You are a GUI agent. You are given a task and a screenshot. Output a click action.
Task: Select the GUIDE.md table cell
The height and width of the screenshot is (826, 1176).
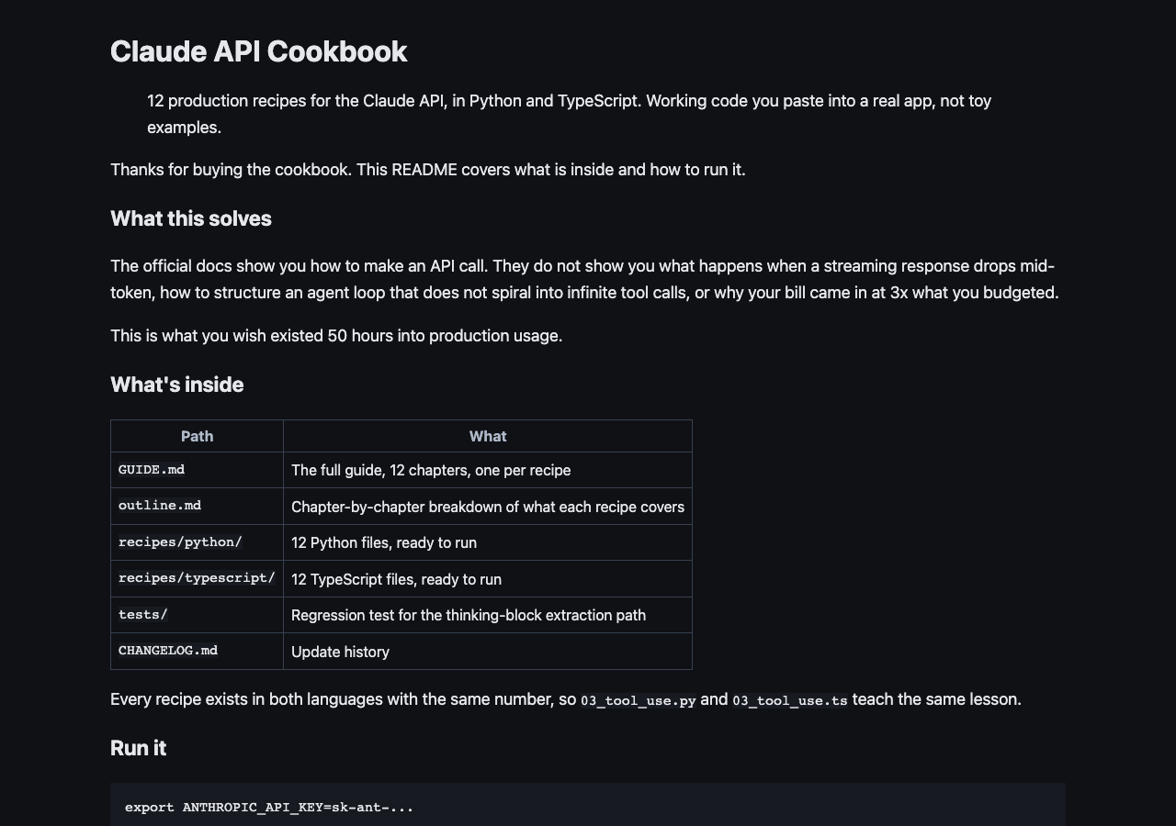tap(197, 470)
